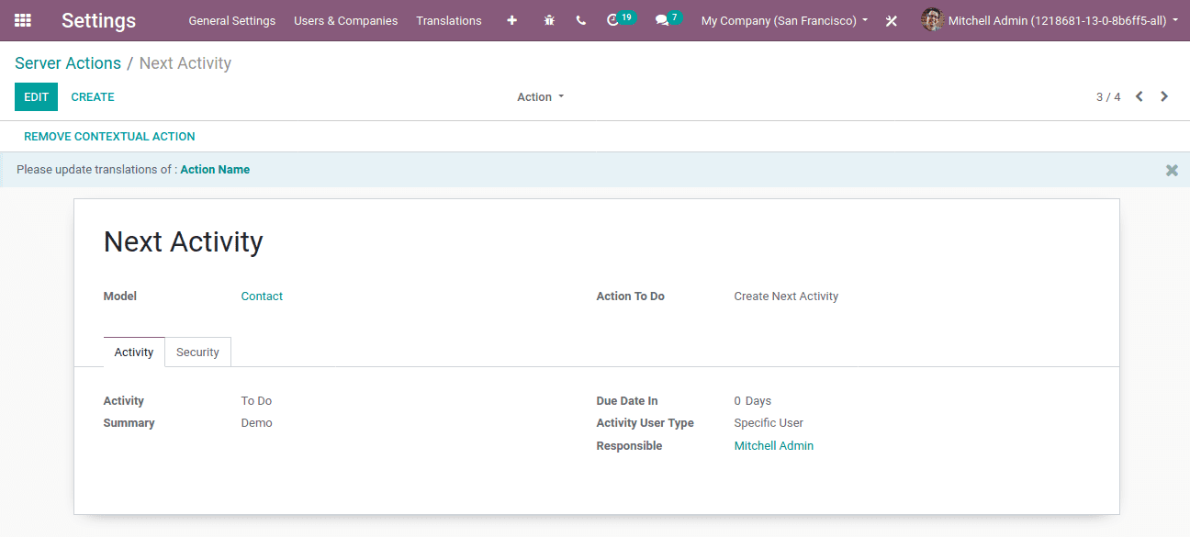The height and width of the screenshot is (537, 1190).
Task: Click the phone icon in navbar
Action: 581,20
